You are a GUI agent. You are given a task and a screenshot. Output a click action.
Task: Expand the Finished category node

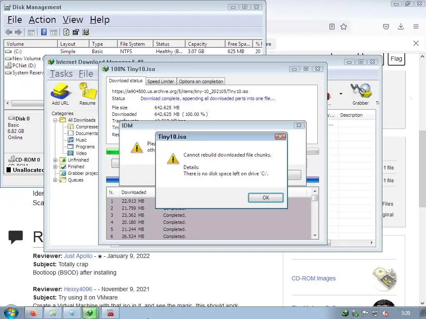55,167
